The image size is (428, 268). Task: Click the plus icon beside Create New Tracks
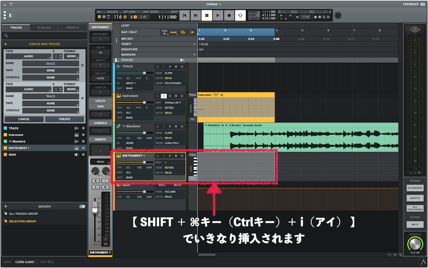click(x=6, y=44)
